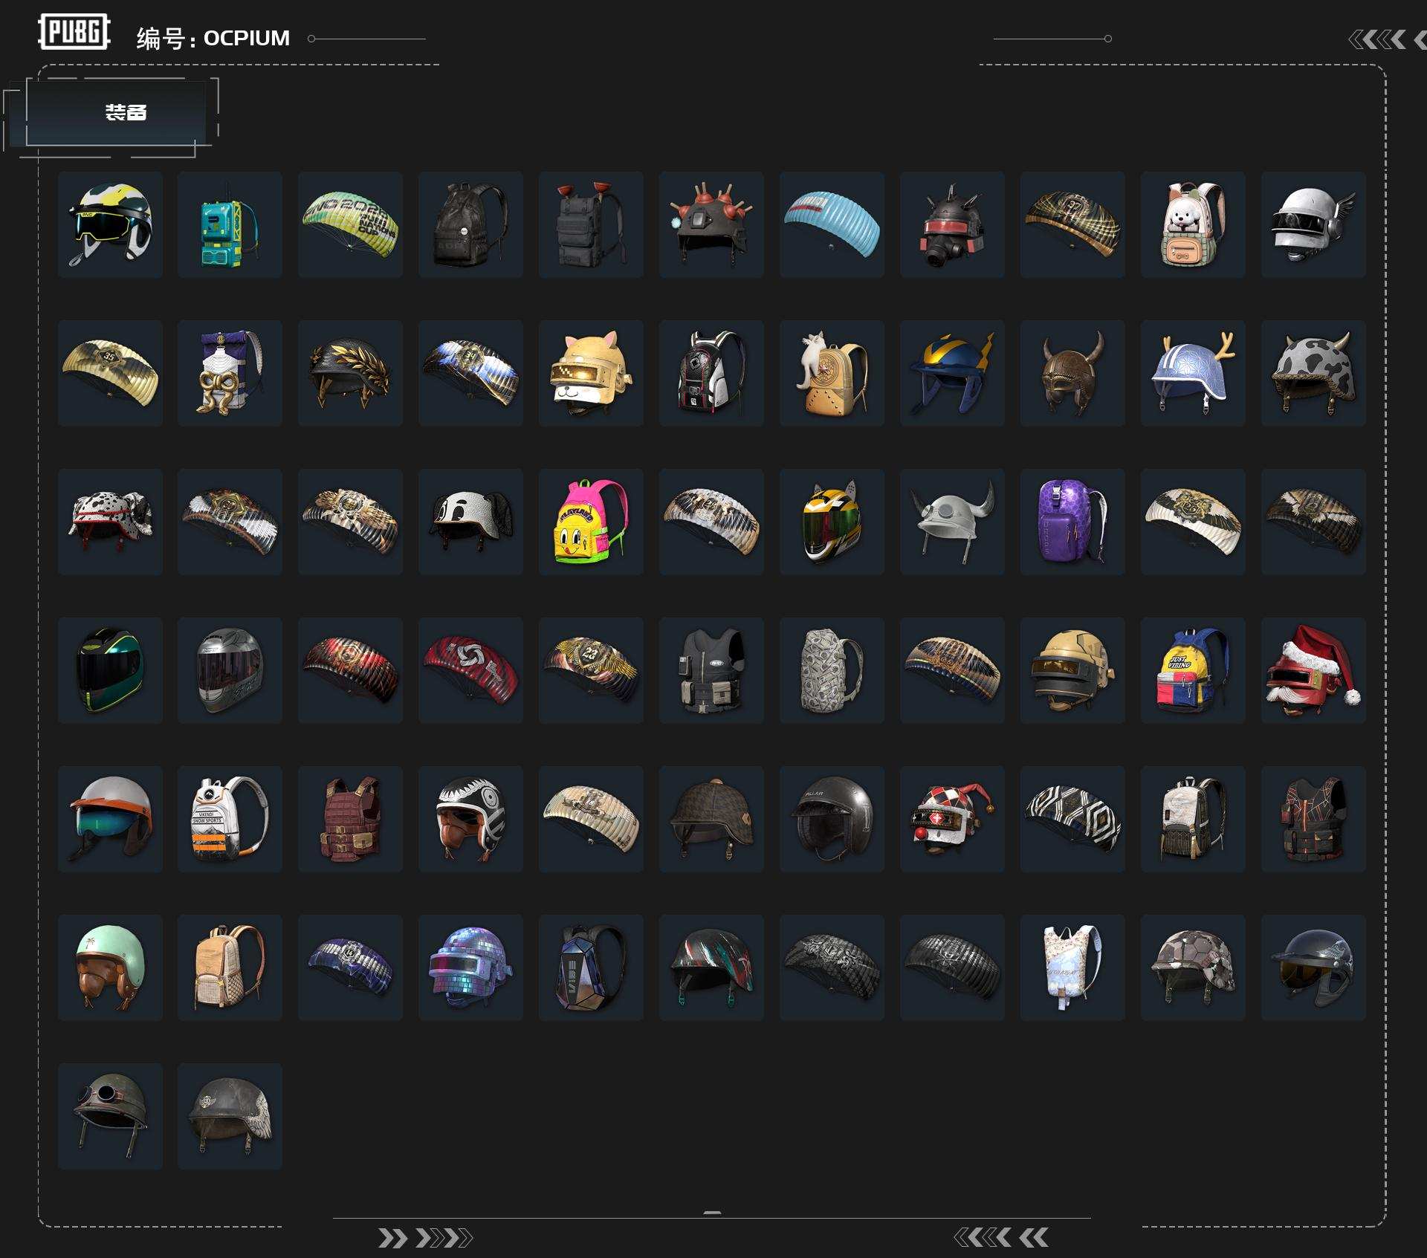Choose the blue helmet with reindeer antlers
This screenshot has height=1258, width=1427.
[x=1193, y=373]
